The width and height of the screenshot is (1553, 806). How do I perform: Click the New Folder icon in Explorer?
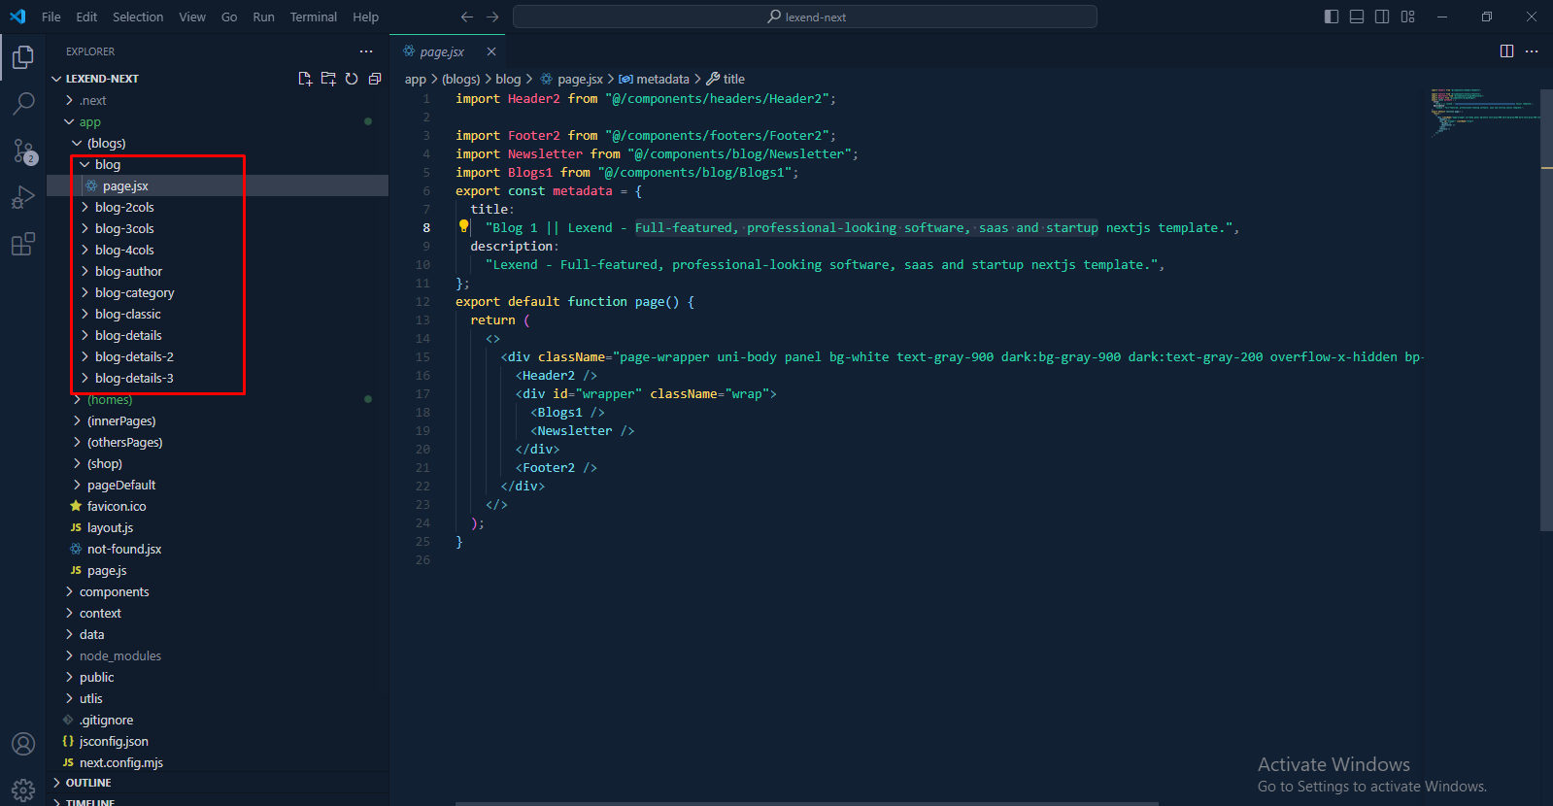pyautogui.click(x=328, y=79)
